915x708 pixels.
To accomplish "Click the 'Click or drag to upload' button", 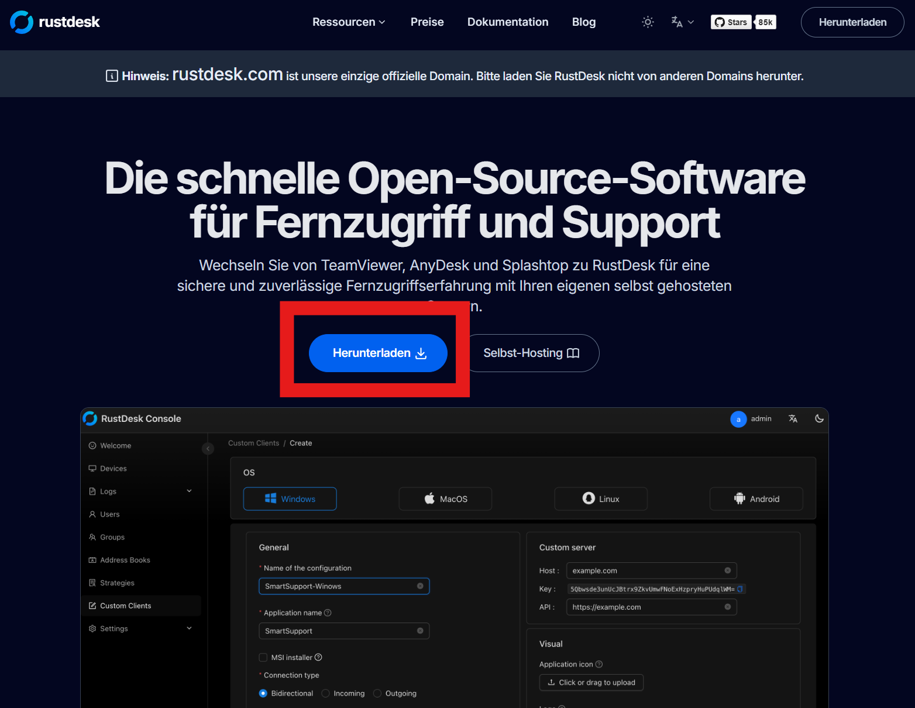I will point(591,683).
